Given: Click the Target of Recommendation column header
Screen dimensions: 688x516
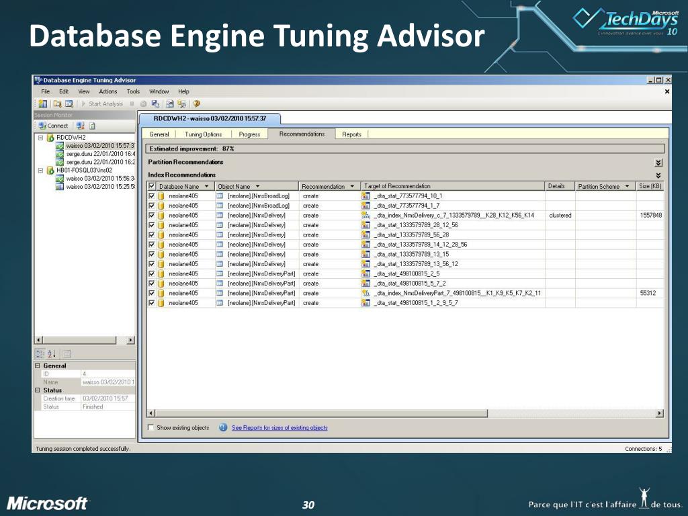Looking at the screenshot, I should click(x=453, y=186).
